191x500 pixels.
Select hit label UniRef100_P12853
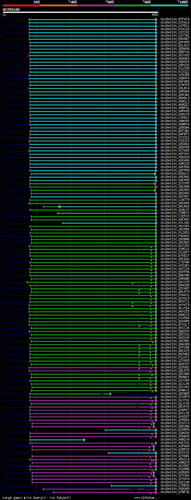(175, 233)
